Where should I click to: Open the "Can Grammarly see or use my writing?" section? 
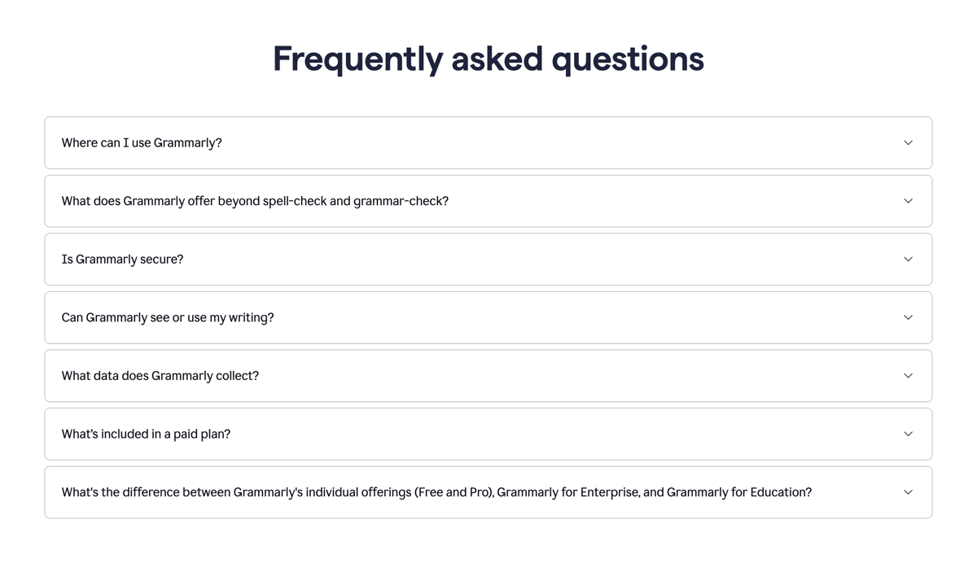click(488, 317)
